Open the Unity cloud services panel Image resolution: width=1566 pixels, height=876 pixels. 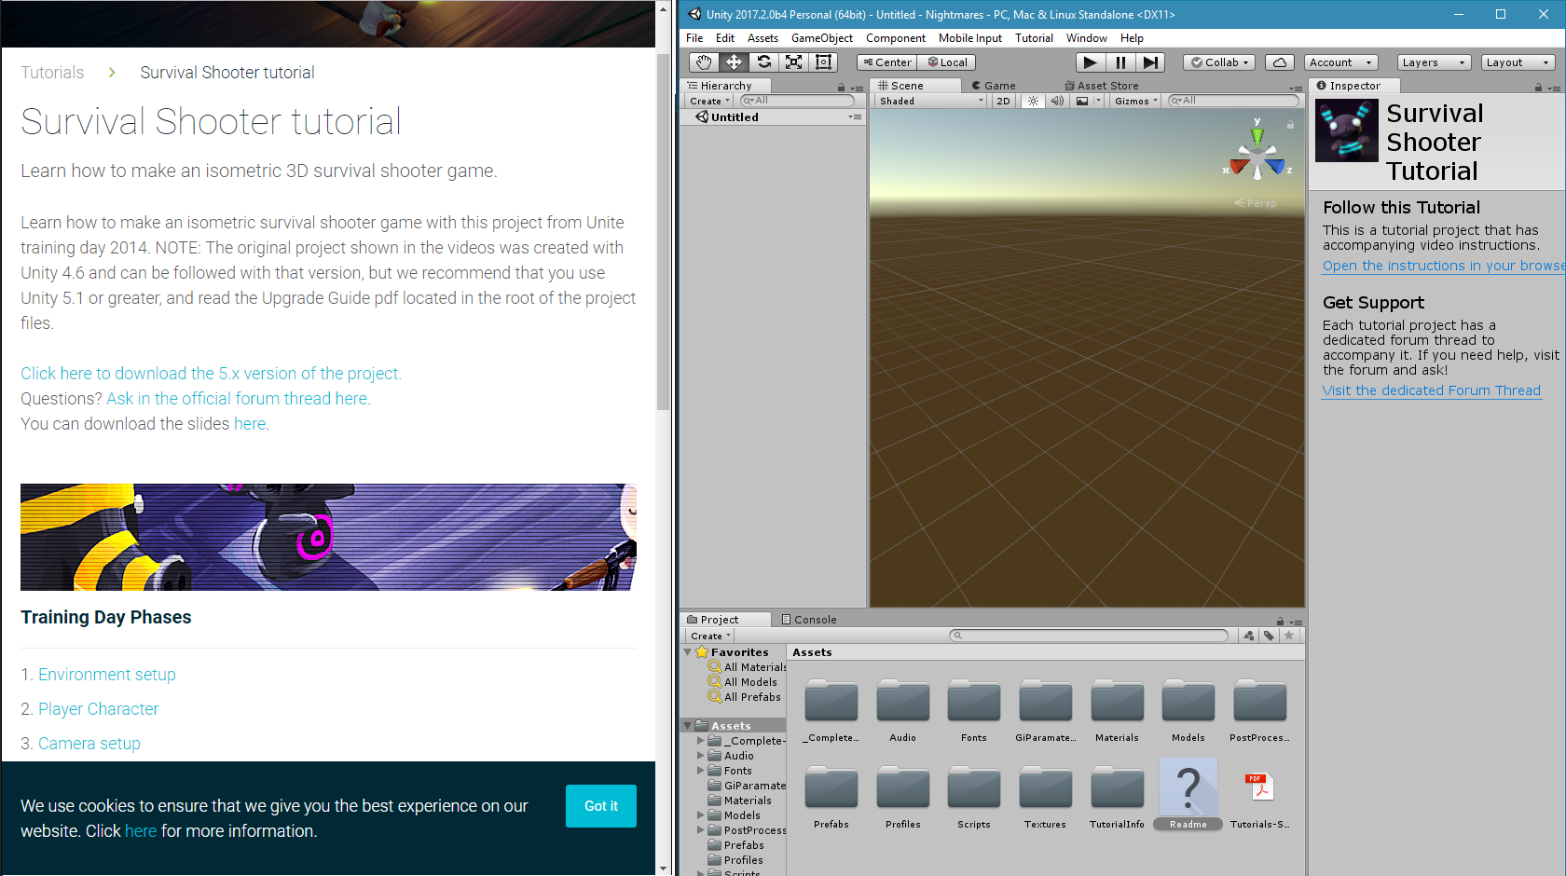pyautogui.click(x=1279, y=62)
